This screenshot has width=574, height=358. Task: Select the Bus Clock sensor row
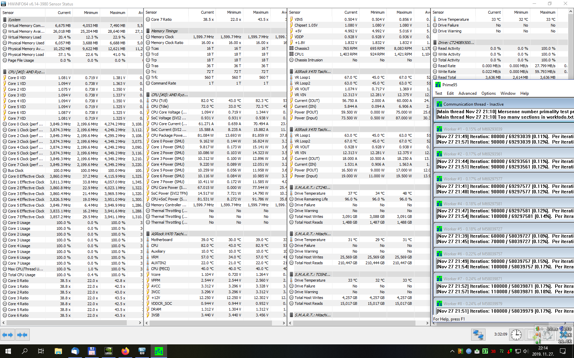pyautogui.click(x=72, y=170)
